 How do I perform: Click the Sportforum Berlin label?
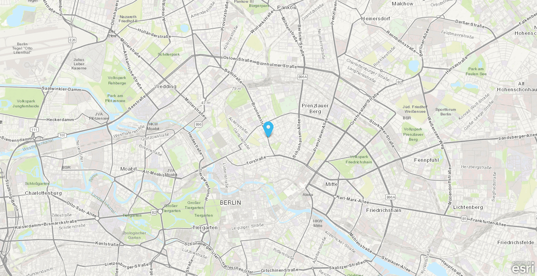point(446,112)
